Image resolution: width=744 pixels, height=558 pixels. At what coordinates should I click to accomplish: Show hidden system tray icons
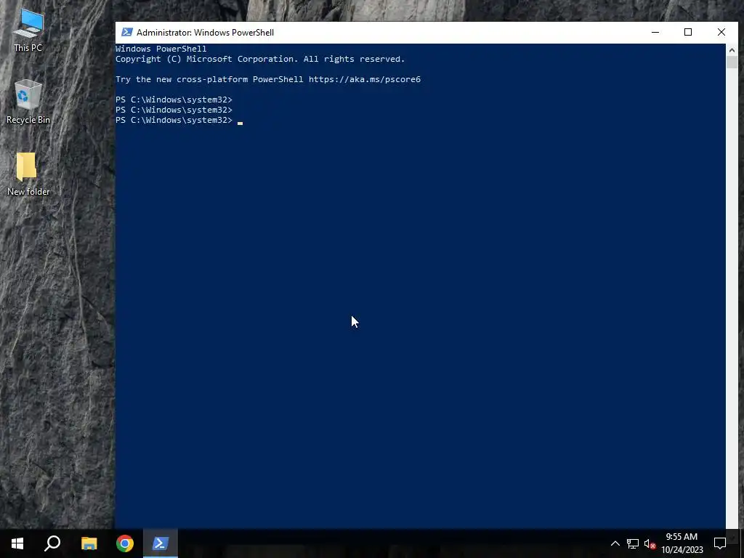(x=615, y=543)
